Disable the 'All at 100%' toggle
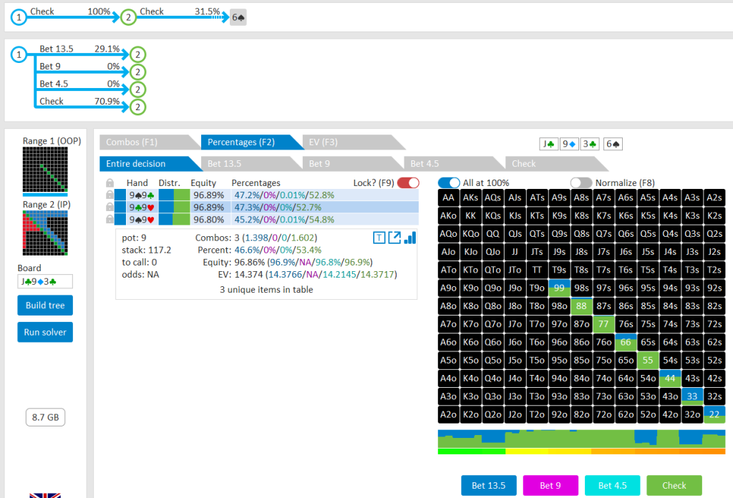 [x=449, y=182]
